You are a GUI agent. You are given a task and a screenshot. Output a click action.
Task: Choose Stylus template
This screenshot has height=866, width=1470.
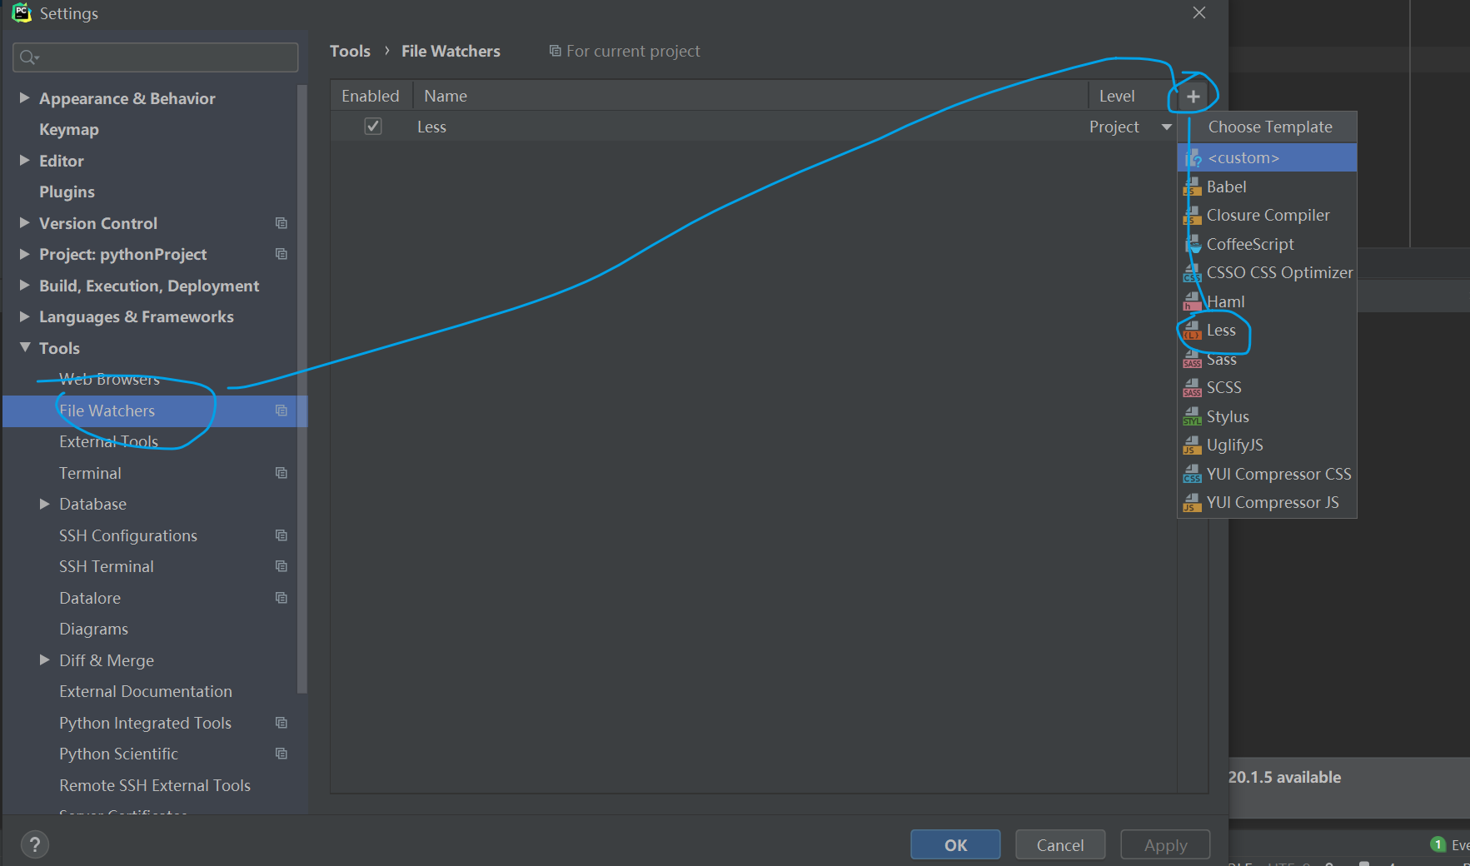(1268, 416)
